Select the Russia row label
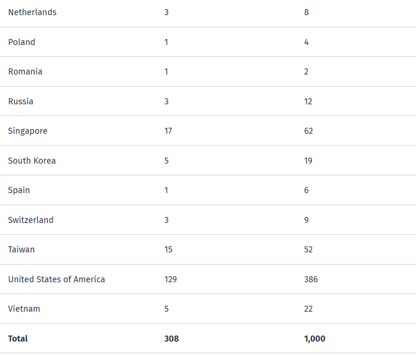The width and height of the screenshot is (418, 355). tap(20, 102)
